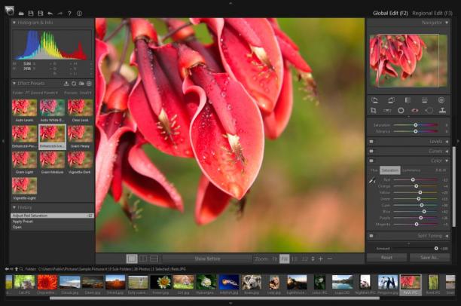Toggle the Levels panel enable switch
This screenshot has height=306, width=461.
(371, 142)
